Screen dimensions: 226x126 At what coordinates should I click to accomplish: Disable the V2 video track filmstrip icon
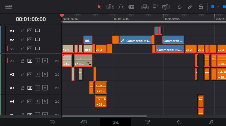[37, 40]
